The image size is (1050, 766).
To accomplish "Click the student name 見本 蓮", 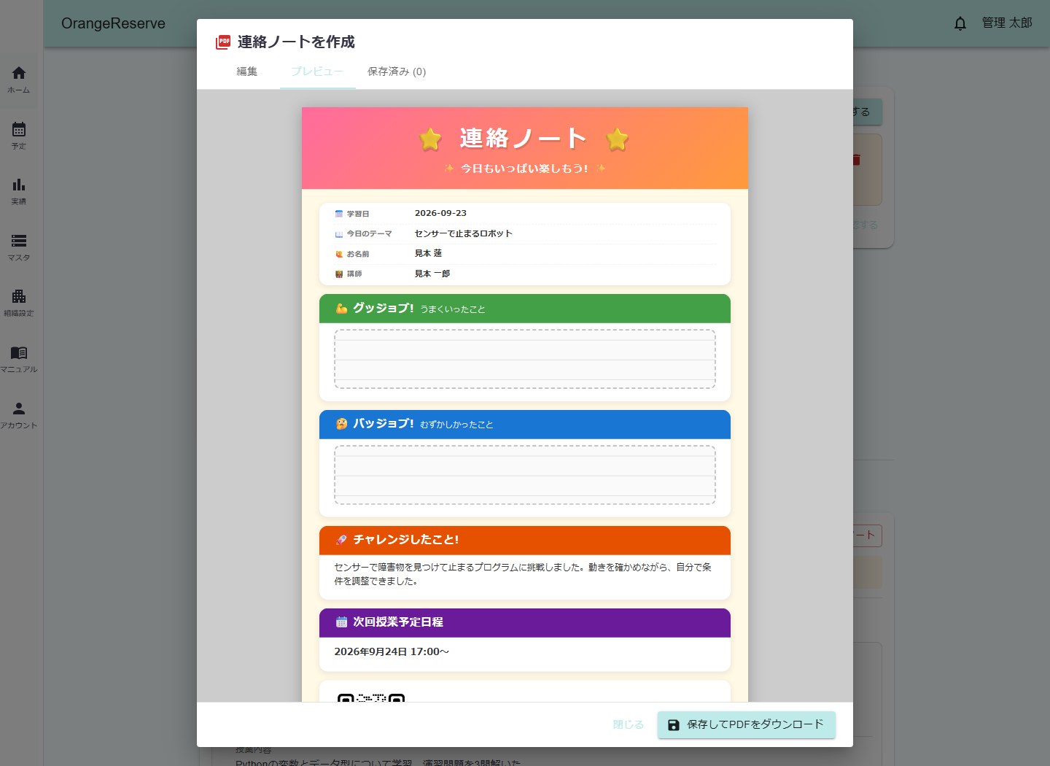I will point(428,253).
